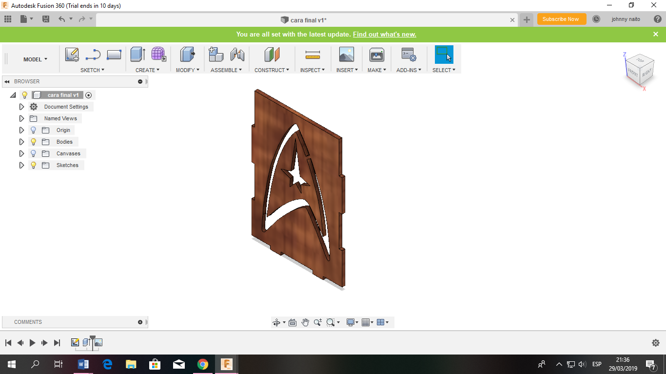The height and width of the screenshot is (374, 666).
Task: Click the Press Pull modify icon
Action: point(187,54)
